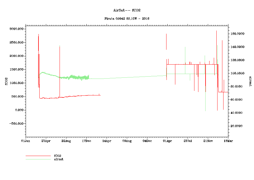
Task: Click the 0.000 left axis value
Action: point(19,110)
